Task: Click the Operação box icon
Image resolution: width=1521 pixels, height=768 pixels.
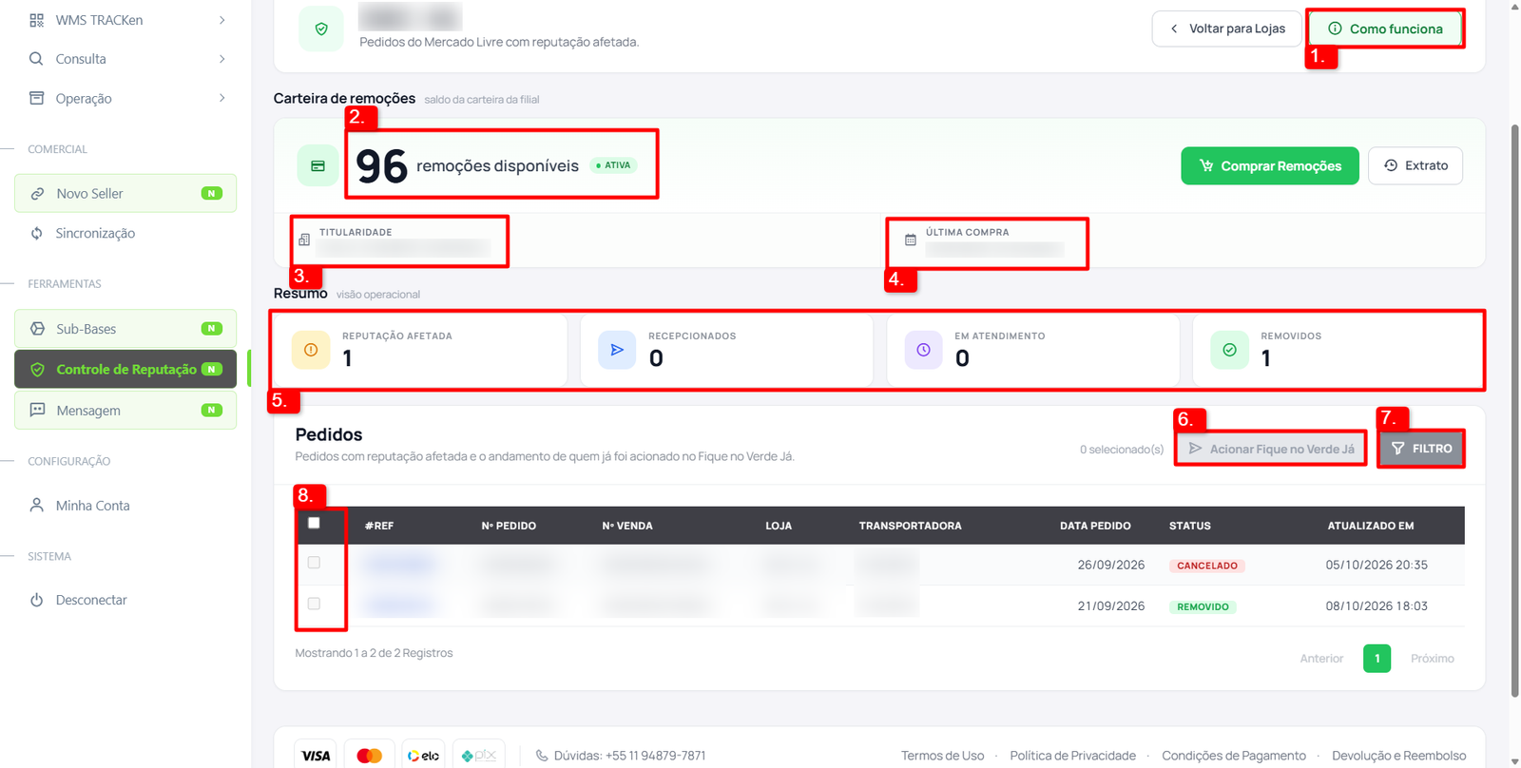Action: tap(36, 98)
